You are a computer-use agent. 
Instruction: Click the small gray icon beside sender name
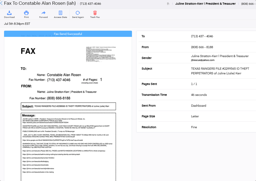[168, 4]
